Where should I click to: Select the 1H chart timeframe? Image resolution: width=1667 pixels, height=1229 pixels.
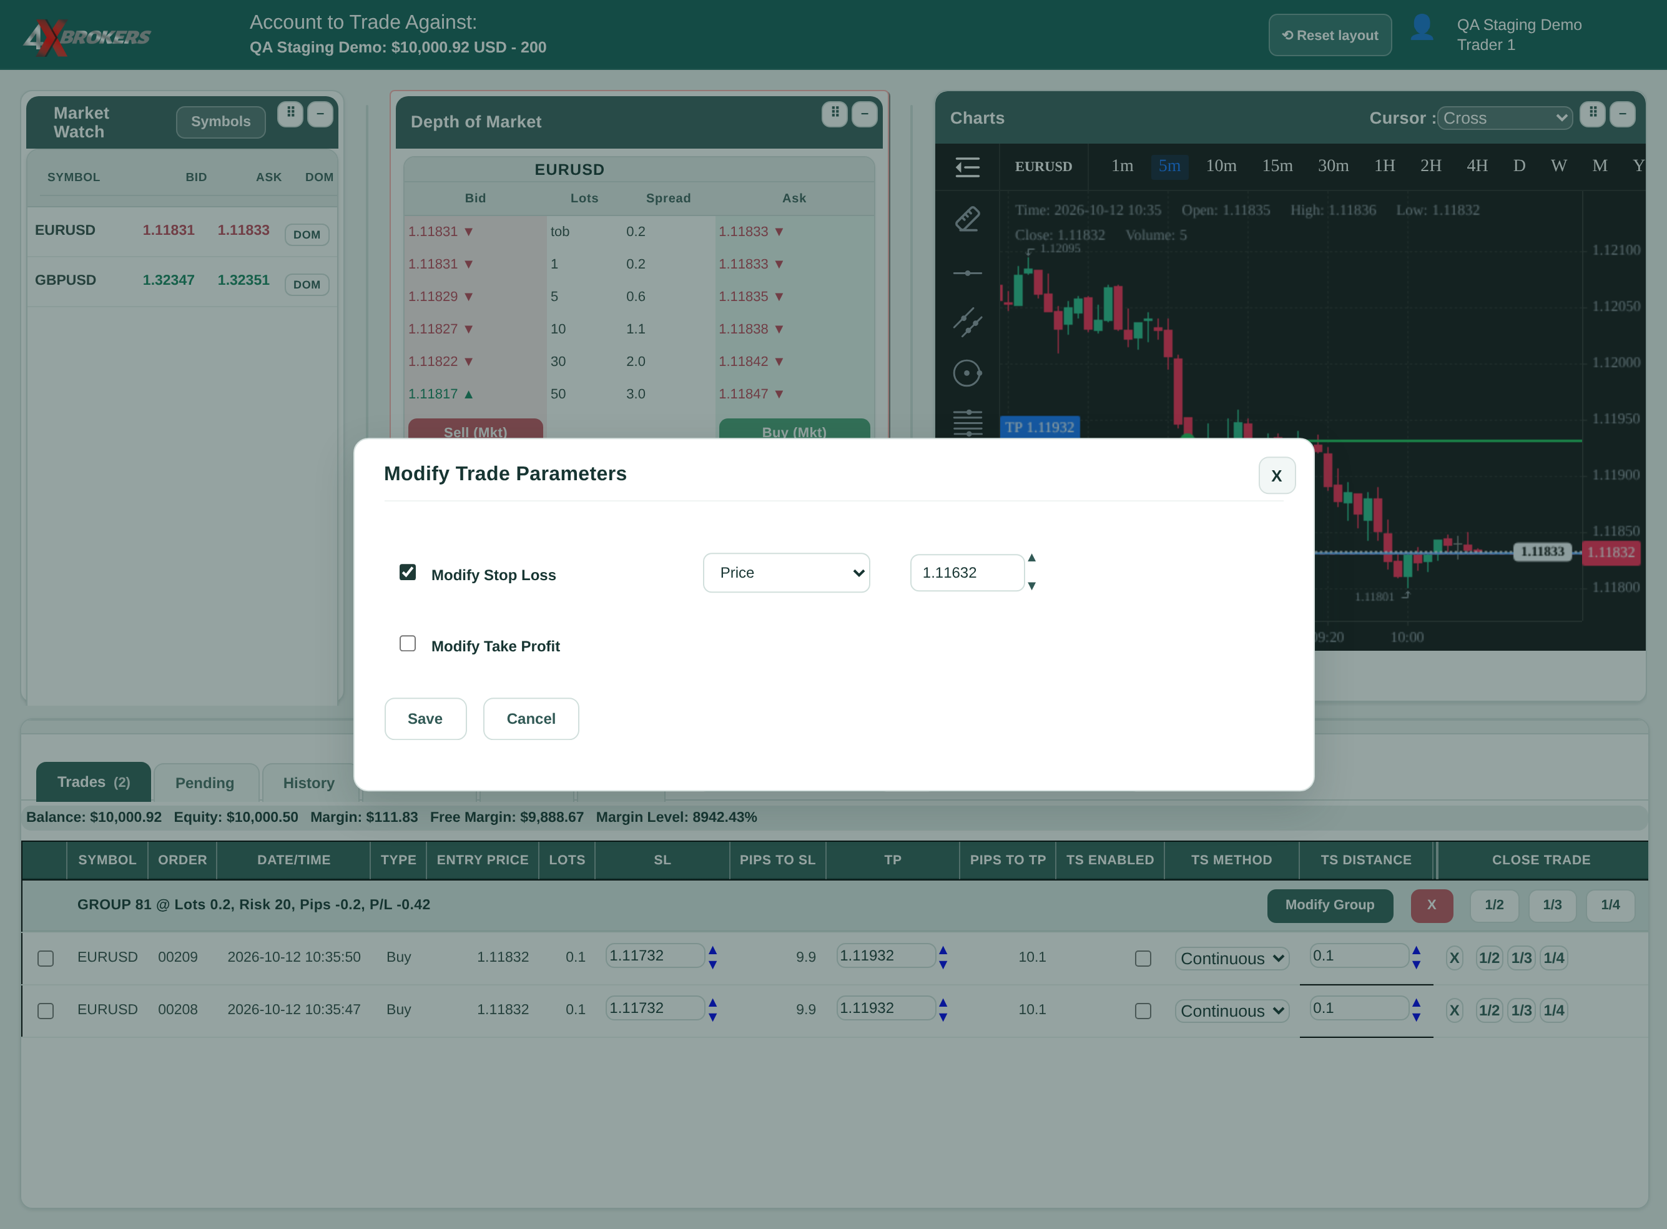click(1384, 166)
